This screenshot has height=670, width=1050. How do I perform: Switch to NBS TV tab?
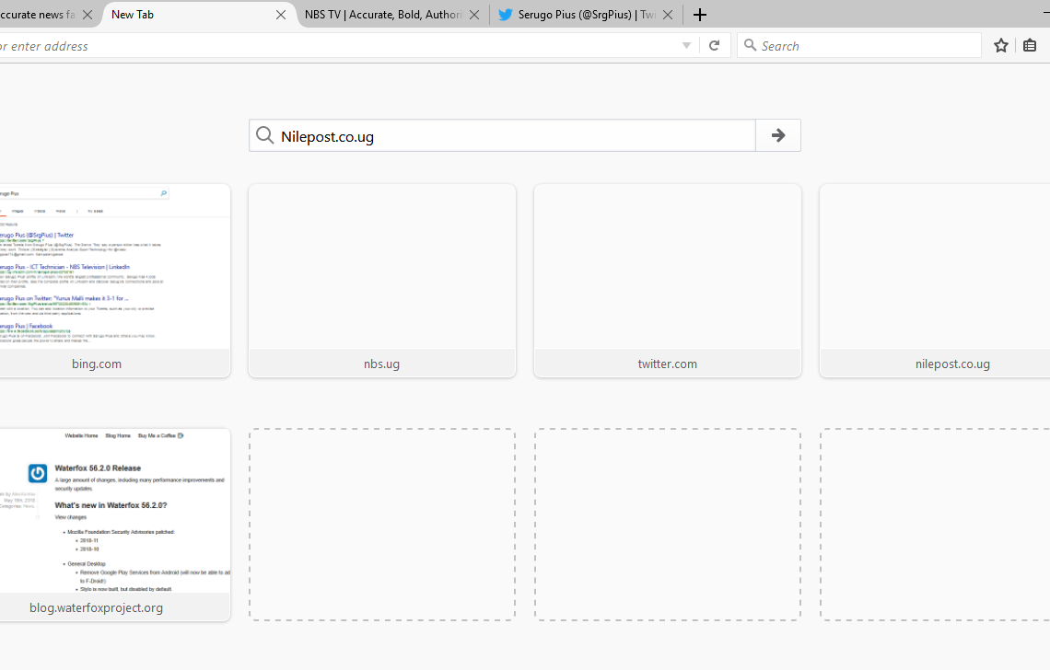(x=382, y=15)
